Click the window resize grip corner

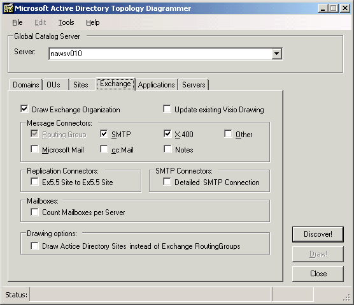[x=346, y=298]
